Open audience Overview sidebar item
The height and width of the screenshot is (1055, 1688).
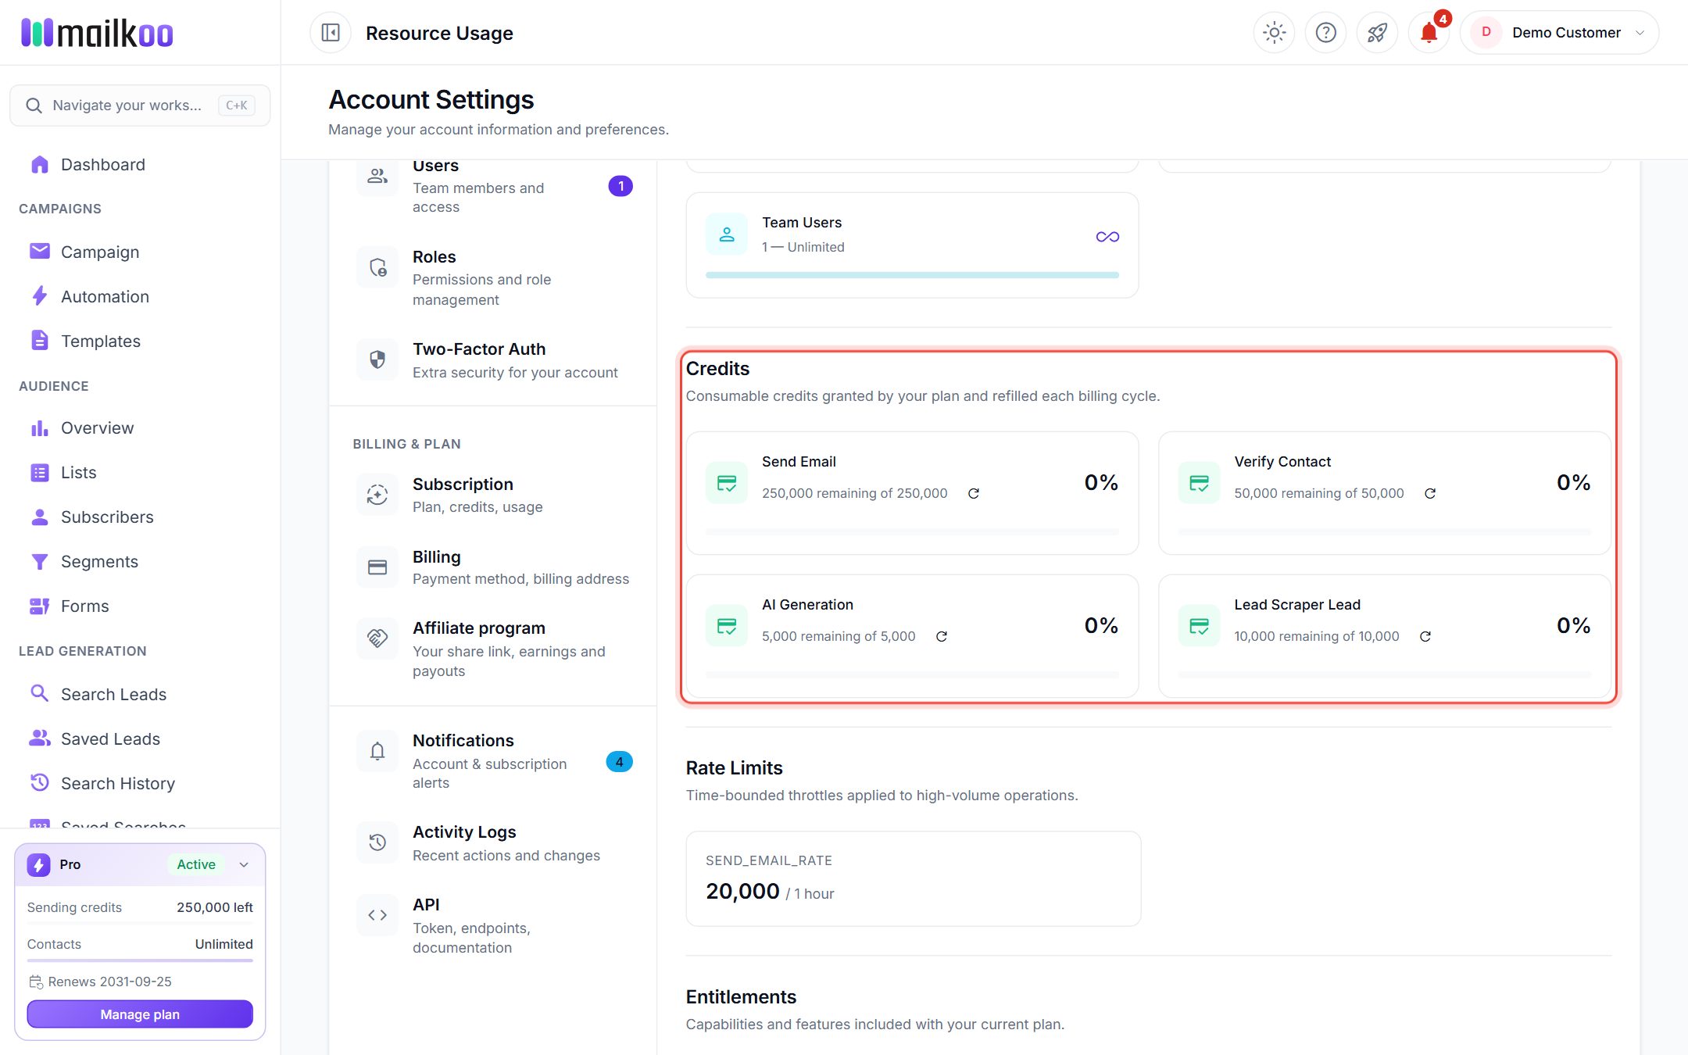pyautogui.click(x=141, y=427)
